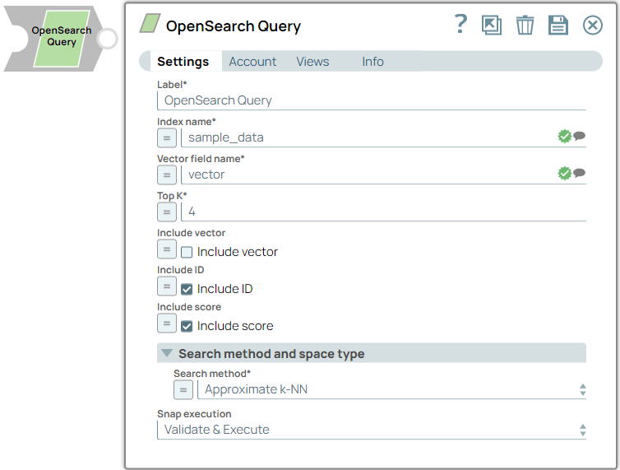The image size is (620, 470).
Task: Click the green parallelogram snap icon in header
Action: (x=150, y=23)
